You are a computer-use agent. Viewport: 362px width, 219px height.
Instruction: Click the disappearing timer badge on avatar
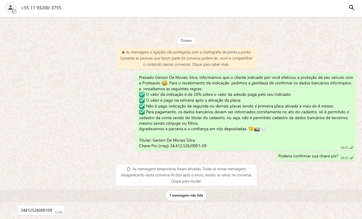14,11
